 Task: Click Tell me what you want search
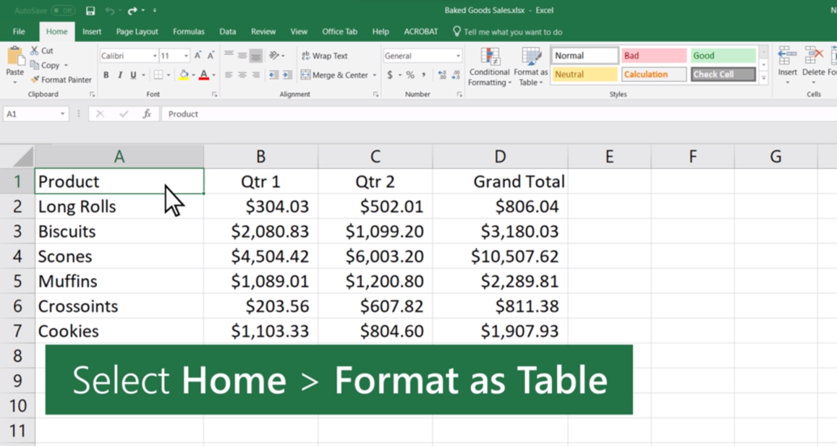click(507, 32)
